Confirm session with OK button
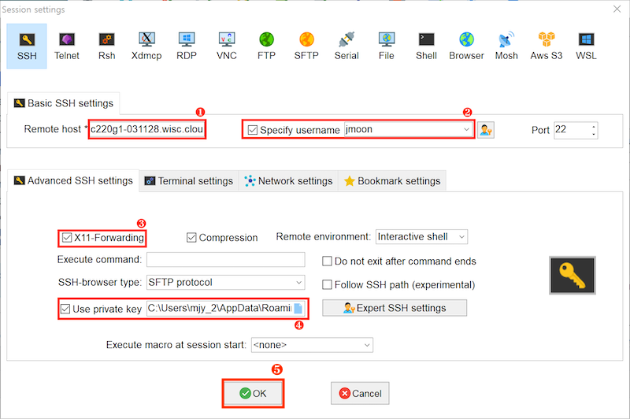Screen dimensions: 630x419 (253, 393)
